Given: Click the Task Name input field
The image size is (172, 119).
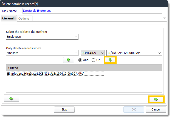Looking at the screenshot, I should coord(92,11).
